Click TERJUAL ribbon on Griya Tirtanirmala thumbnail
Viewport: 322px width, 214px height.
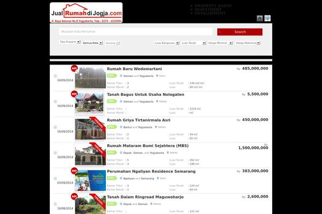click(98, 124)
